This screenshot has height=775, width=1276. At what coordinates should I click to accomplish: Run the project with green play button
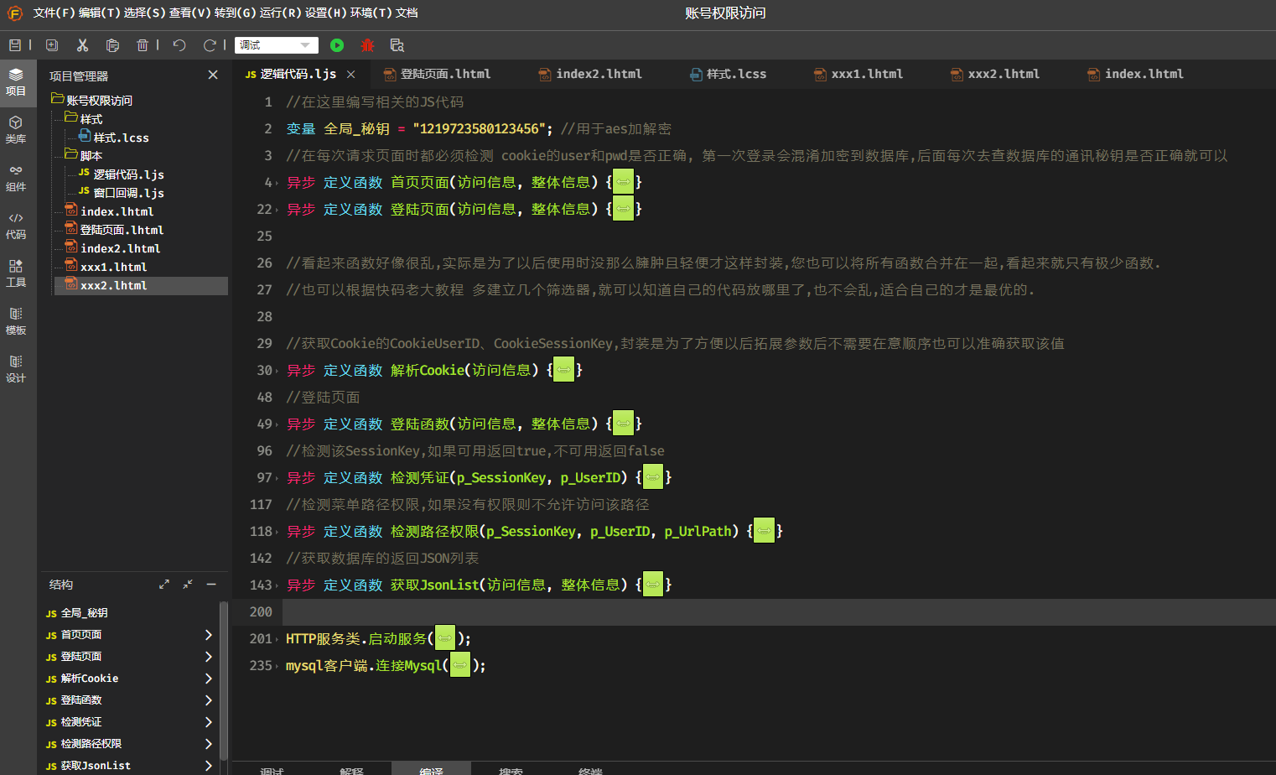(337, 45)
